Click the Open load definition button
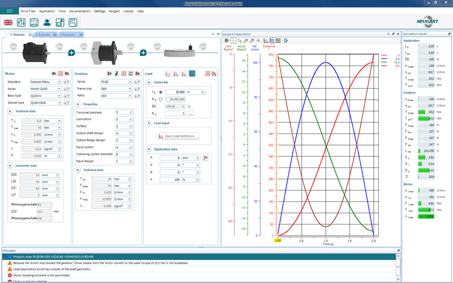The width and height of the screenshot is (453, 283). tap(178, 136)
